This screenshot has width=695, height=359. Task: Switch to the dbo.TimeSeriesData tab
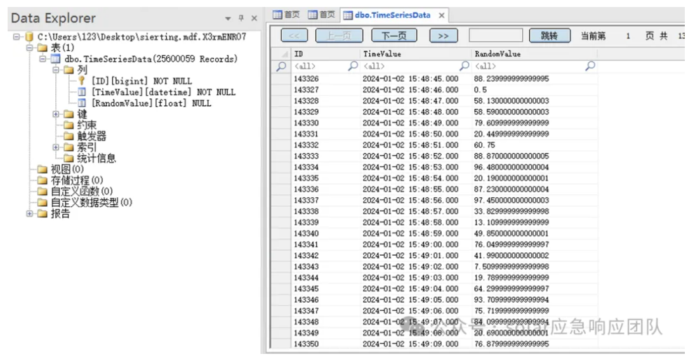(x=387, y=15)
